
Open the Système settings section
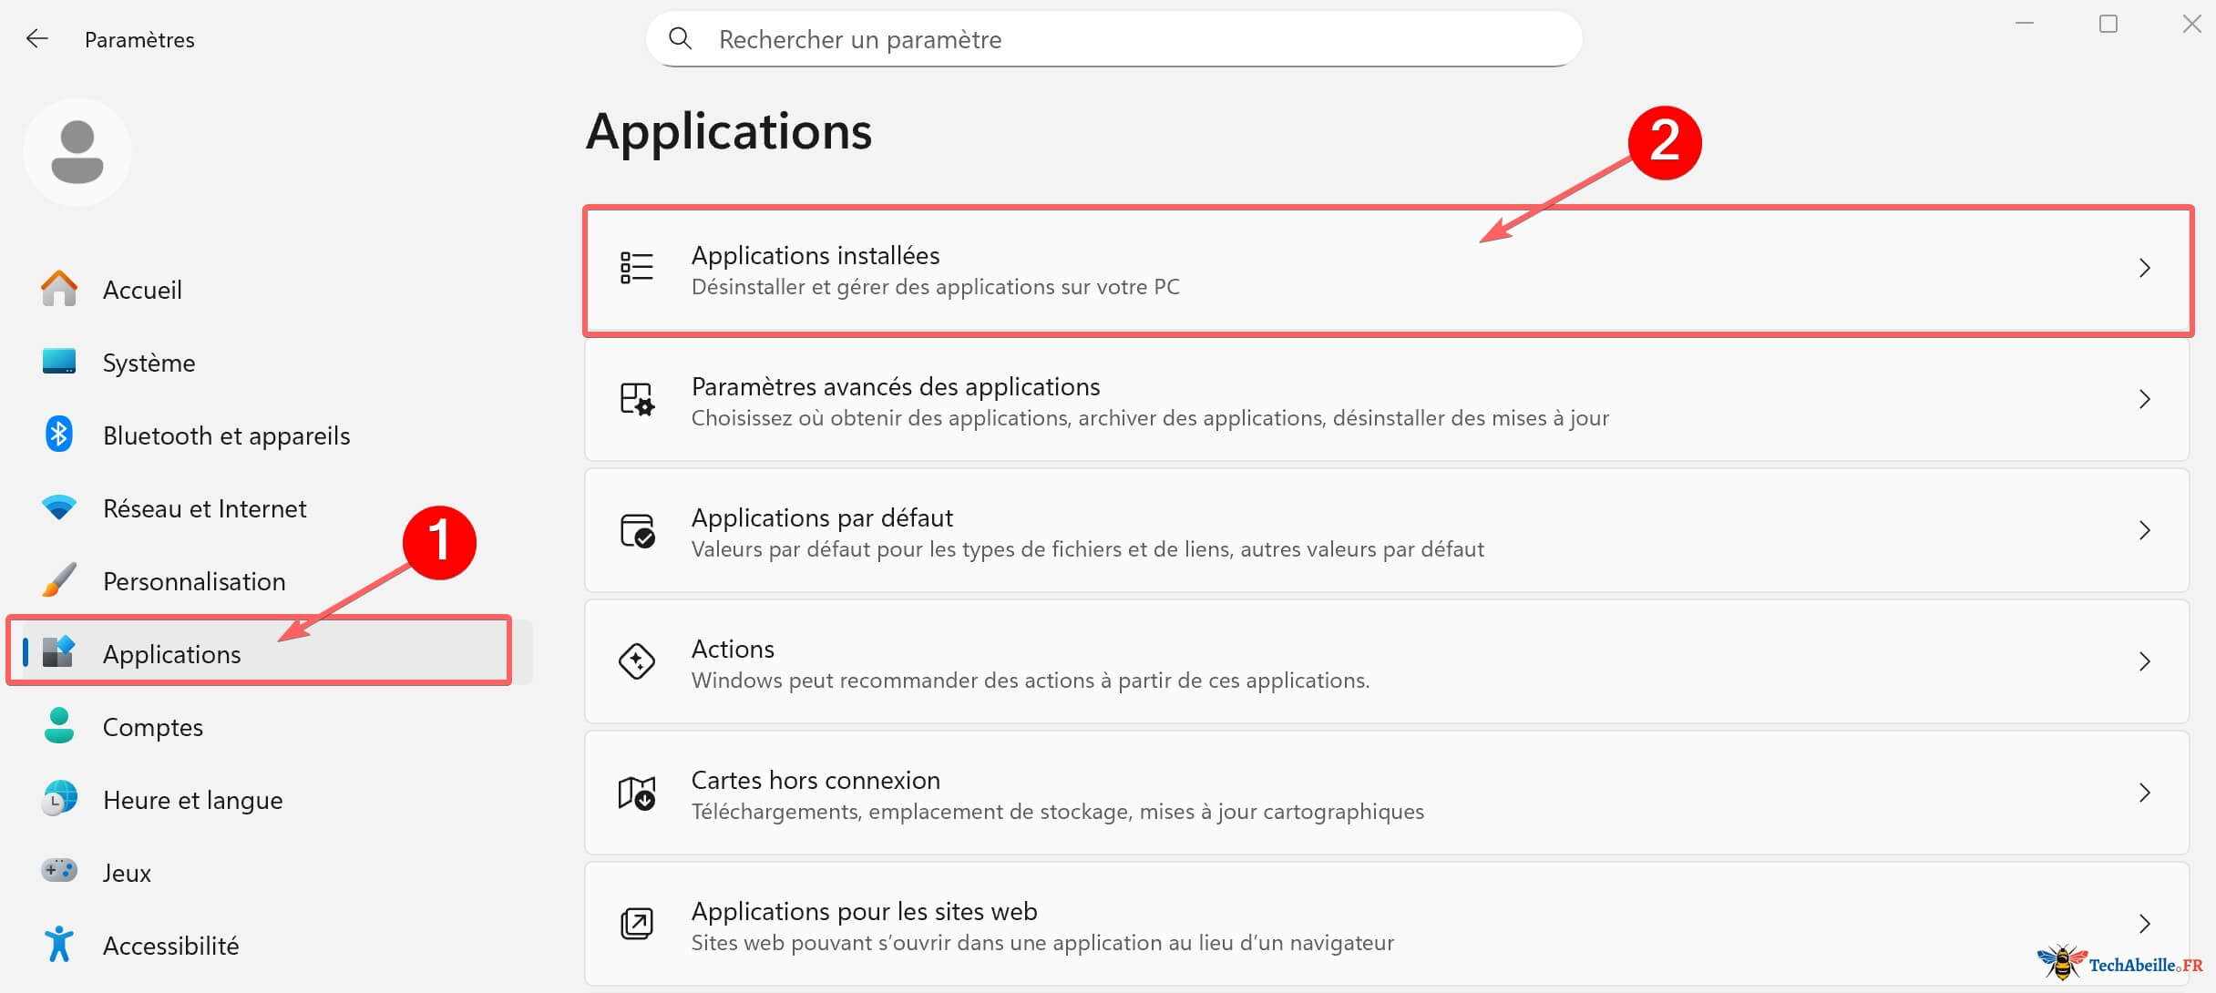click(x=149, y=362)
